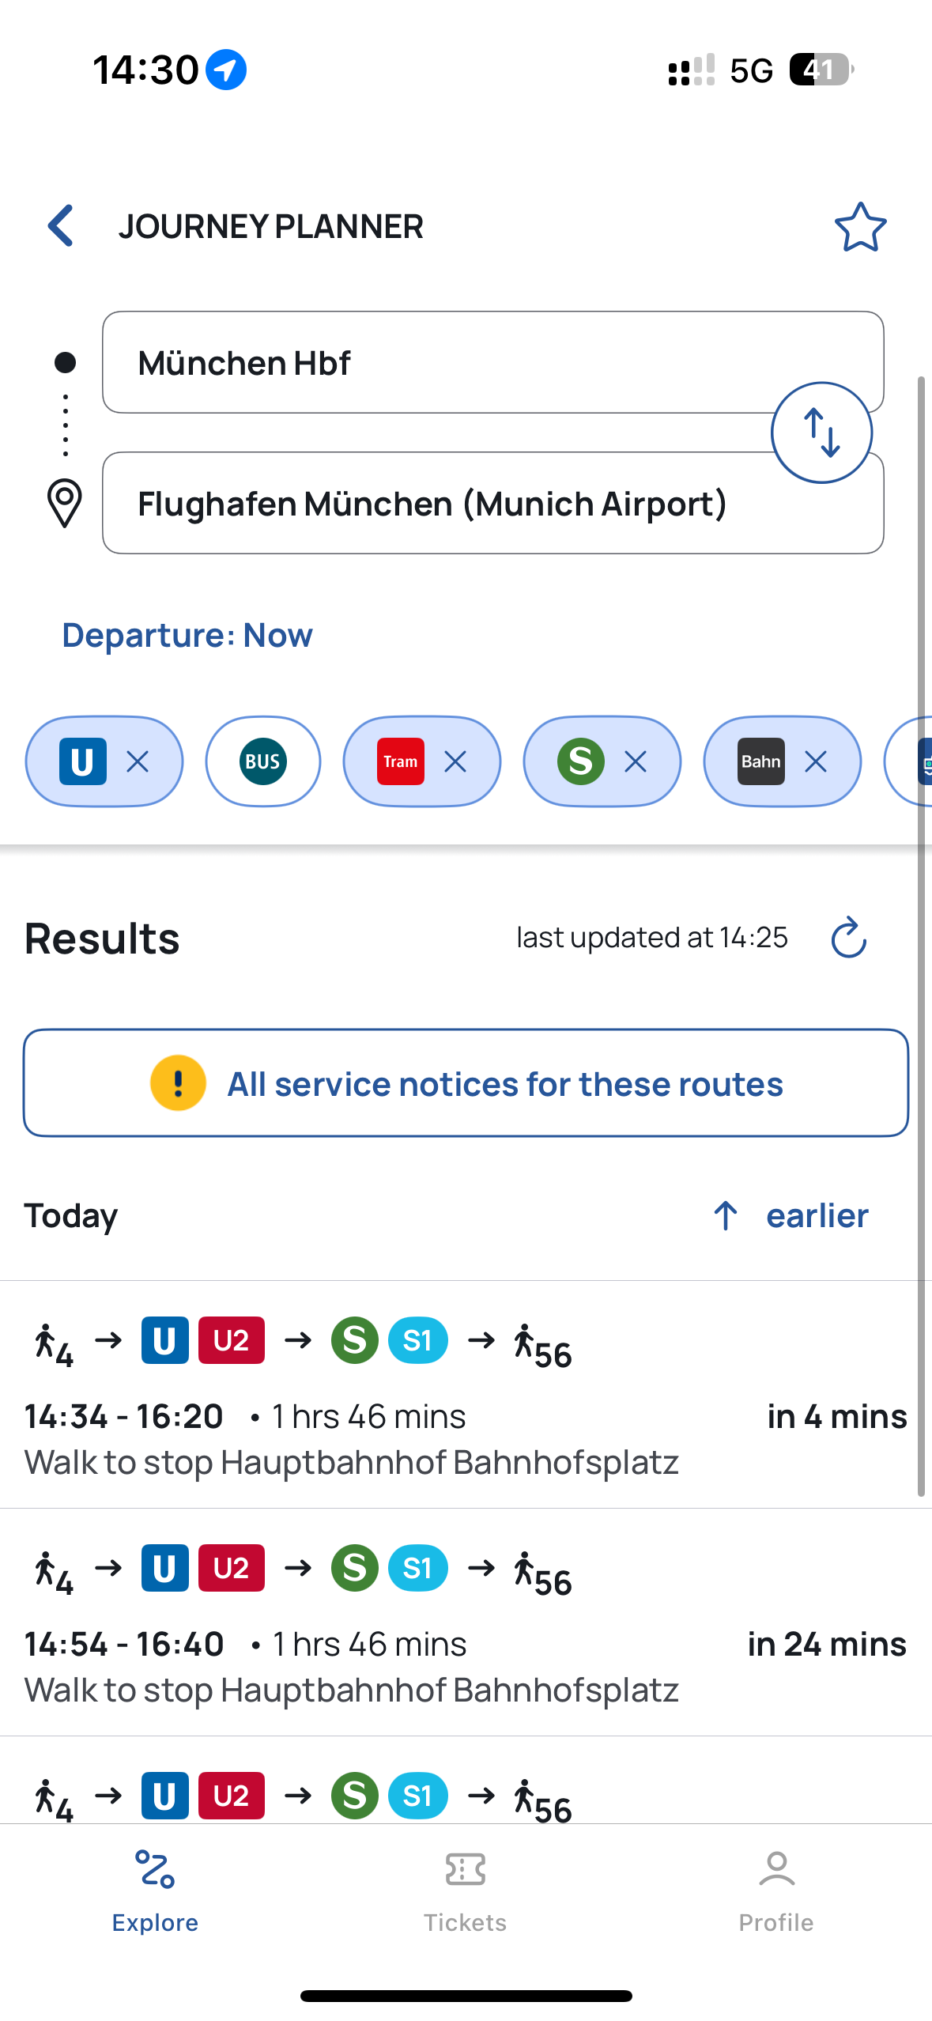The image size is (932, 2021).
Task: Tap the destination map pin icon
Action: click(65, 503)
